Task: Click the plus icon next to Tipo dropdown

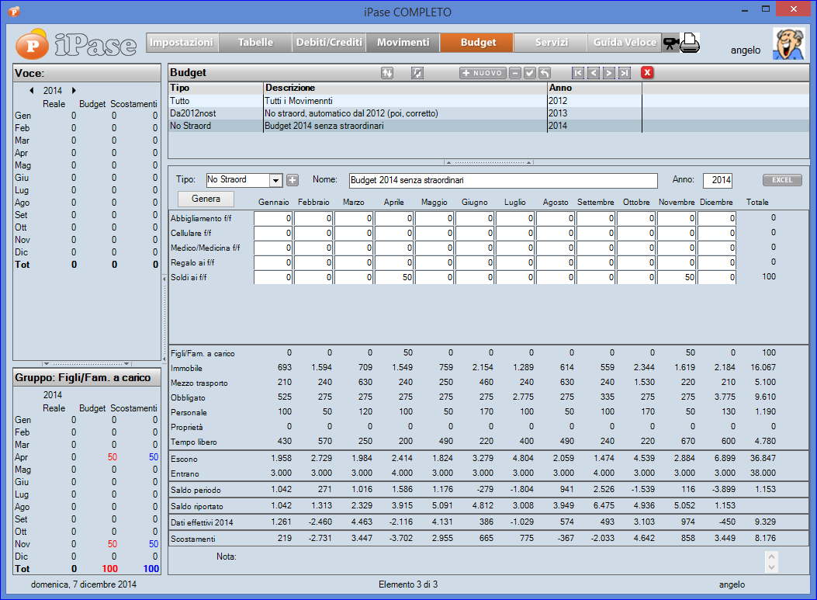Action: pos(293,179)
